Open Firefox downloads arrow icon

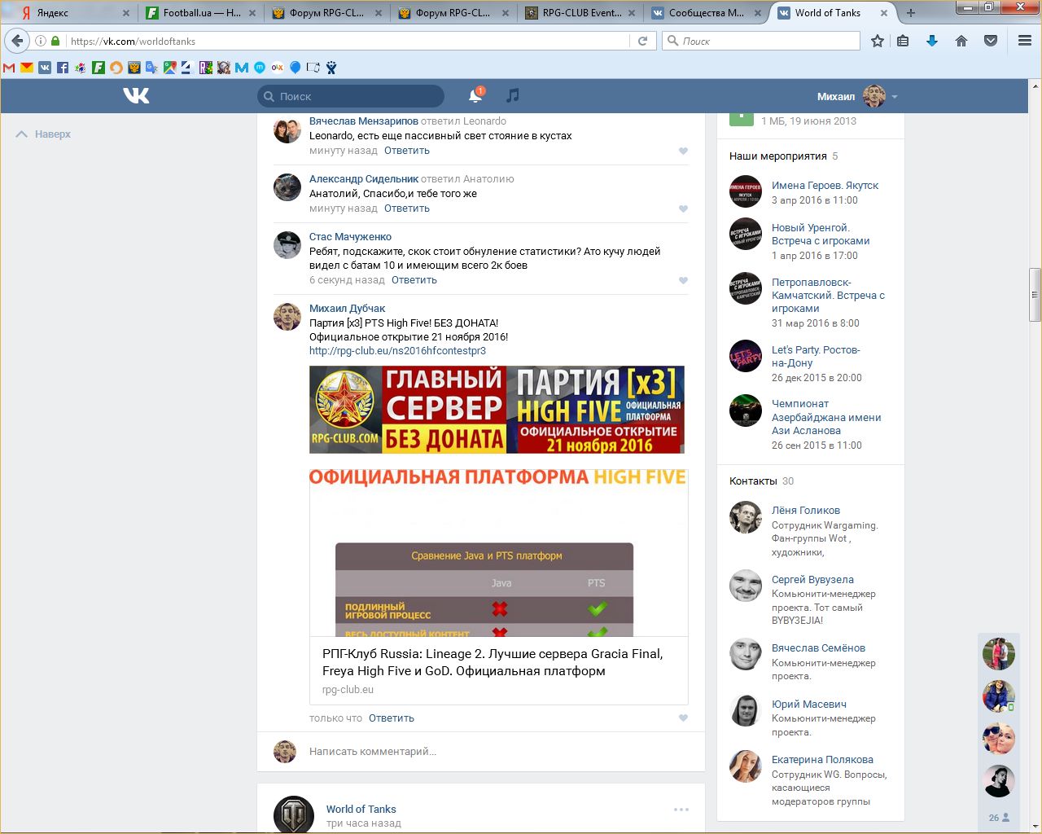(932, 41)
